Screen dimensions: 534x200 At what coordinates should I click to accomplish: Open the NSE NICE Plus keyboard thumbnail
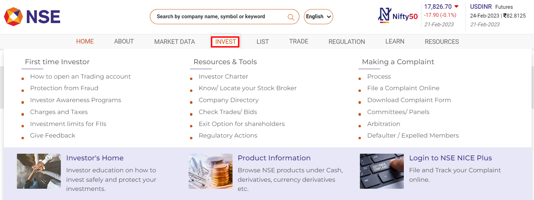click(x=382, y=171)
